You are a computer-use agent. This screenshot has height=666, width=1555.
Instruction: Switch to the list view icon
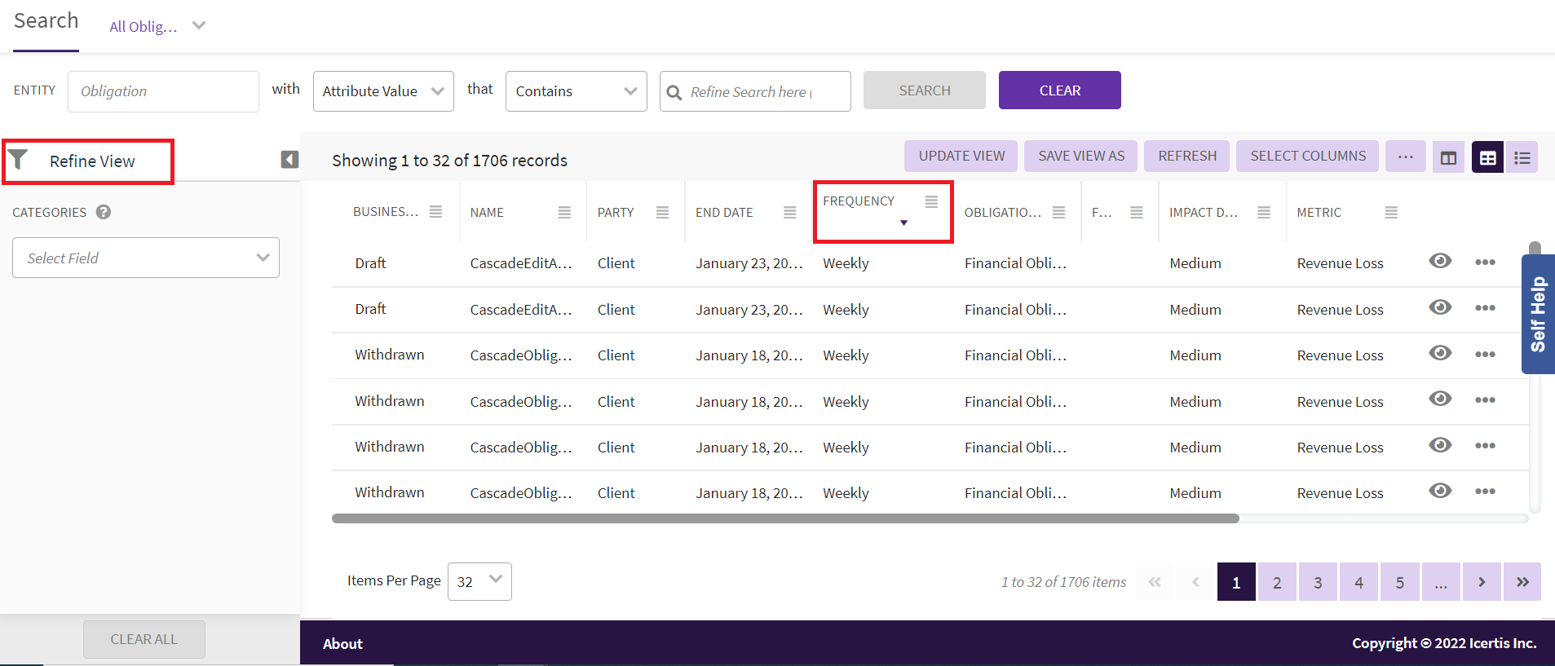(1522, 157)
